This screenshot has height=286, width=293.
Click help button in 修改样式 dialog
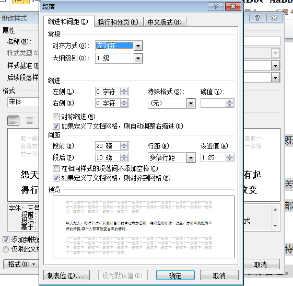pos(257,18)
